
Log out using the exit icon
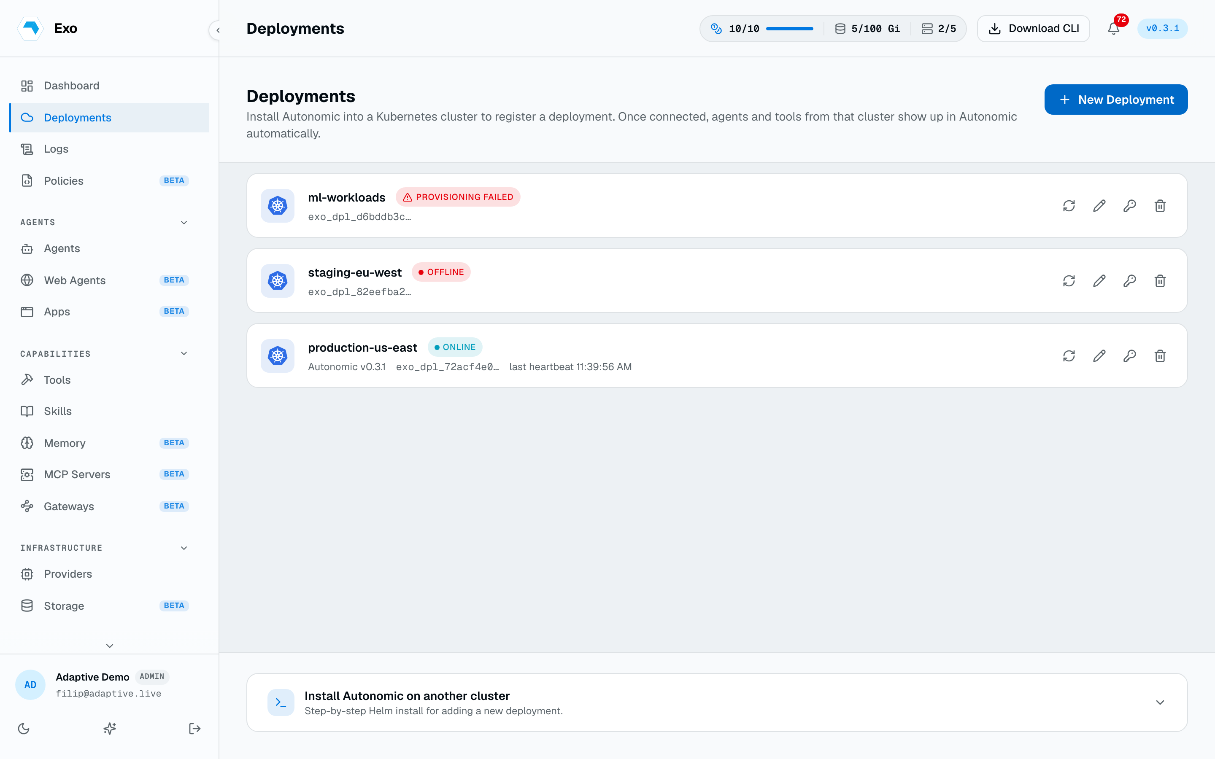(195, 728)
